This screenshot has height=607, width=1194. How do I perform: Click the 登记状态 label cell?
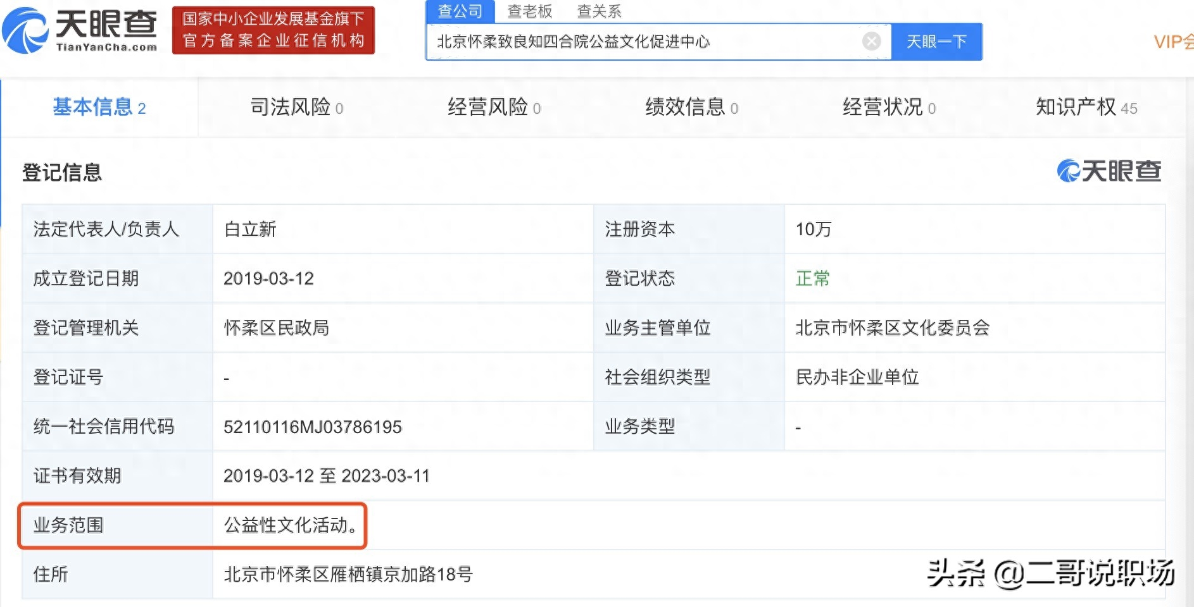pyautogui.click(x=689, y=278)
